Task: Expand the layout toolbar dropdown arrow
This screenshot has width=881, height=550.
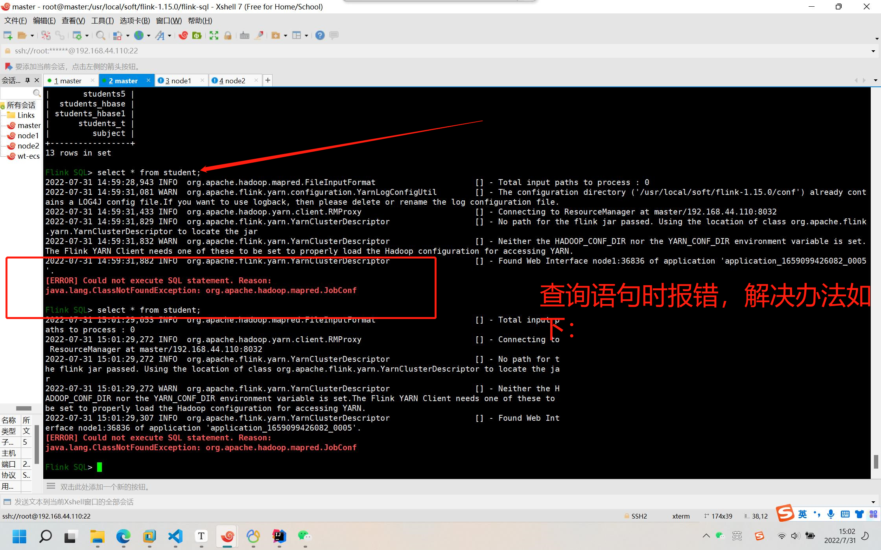Action: pos(306,35)
